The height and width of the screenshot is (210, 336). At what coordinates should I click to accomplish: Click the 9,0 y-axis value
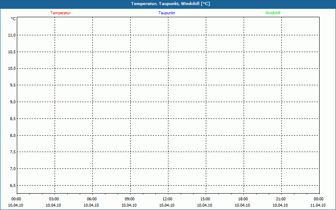(13, 102)
